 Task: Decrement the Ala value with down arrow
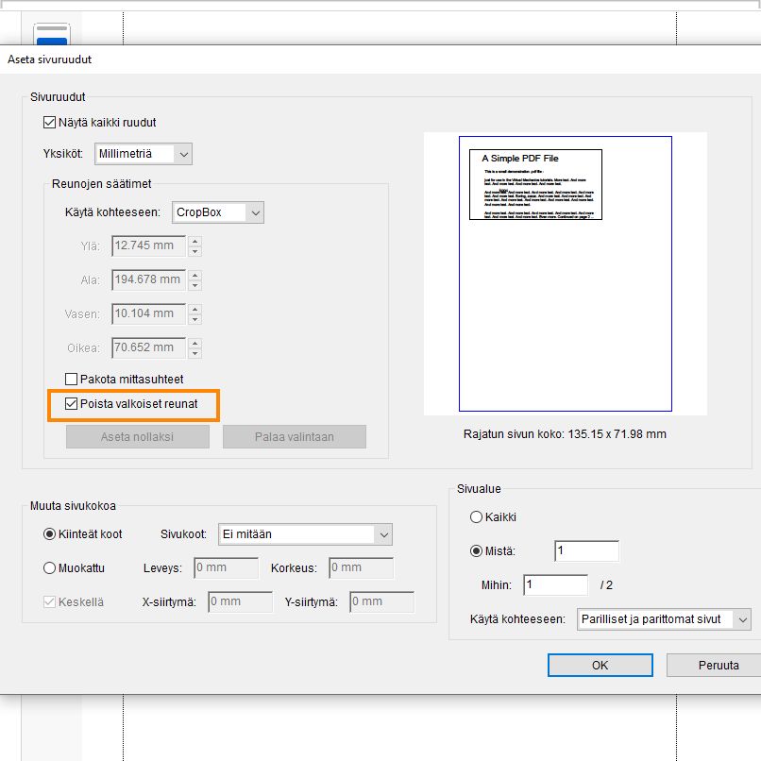194,284
